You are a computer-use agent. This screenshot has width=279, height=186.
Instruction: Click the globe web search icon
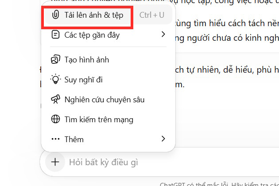(x=55, y=119)
